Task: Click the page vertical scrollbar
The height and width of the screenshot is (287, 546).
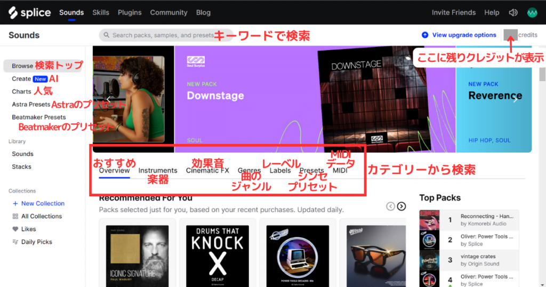Action: (x=542, y=75)
